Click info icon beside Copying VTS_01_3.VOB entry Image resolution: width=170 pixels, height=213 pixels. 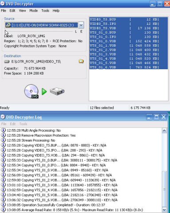3,185
